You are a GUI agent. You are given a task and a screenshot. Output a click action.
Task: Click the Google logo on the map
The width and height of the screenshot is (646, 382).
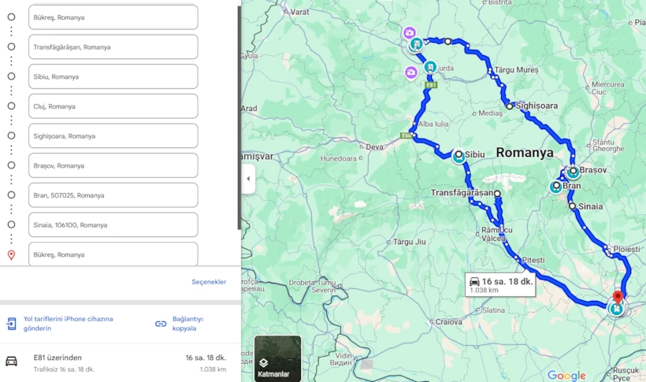click(x=566, y=375)
